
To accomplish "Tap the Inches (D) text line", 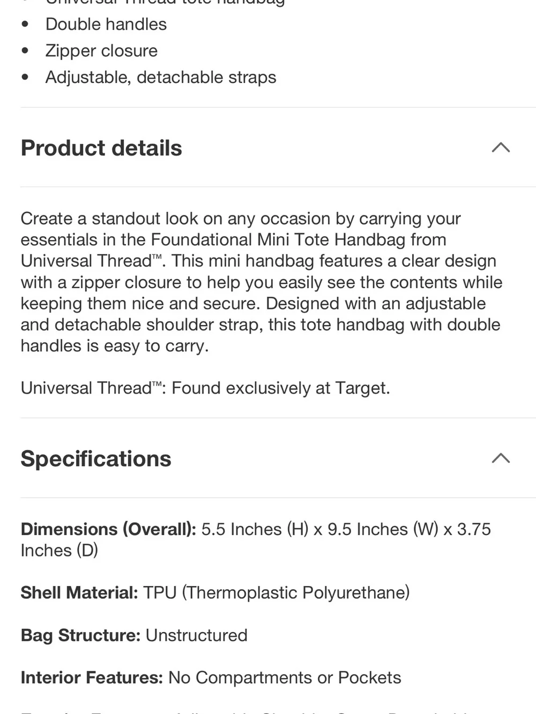I will (x=59, y=550).
